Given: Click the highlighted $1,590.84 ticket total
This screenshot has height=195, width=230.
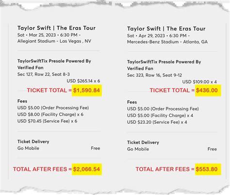Looking at the screenshot, I should [x=87, y=90].
